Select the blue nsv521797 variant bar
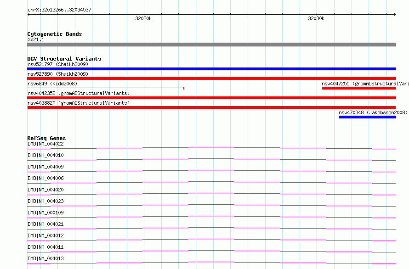 coord(211,69)
